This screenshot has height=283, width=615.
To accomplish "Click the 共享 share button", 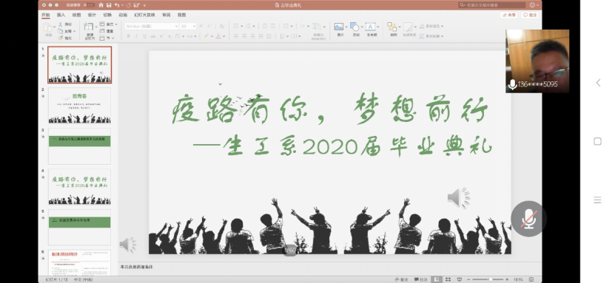I will (x=509, y=15).
